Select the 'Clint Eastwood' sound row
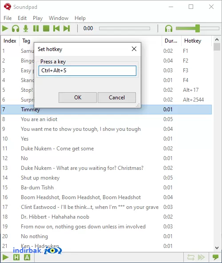The height and width of the screenshot is (263, 222). pyautogui.click(x=106, y=207)
